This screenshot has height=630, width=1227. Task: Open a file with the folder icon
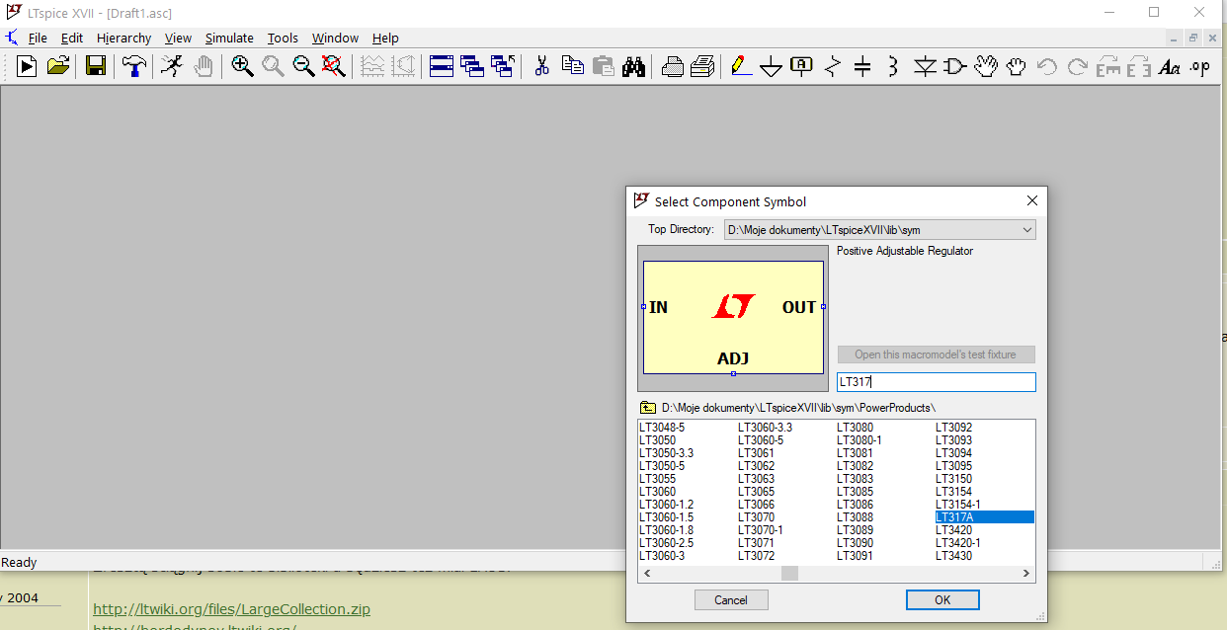pyautogui.click(x=58, y=66)
